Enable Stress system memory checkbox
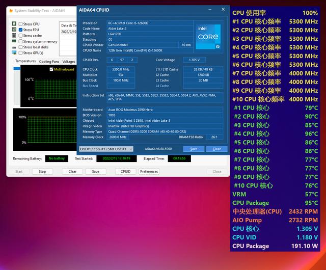 click(x=20, y=41)
